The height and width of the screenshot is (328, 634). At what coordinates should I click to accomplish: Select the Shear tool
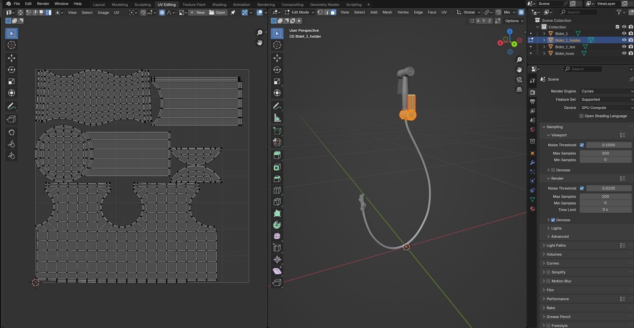coord(277,271)
